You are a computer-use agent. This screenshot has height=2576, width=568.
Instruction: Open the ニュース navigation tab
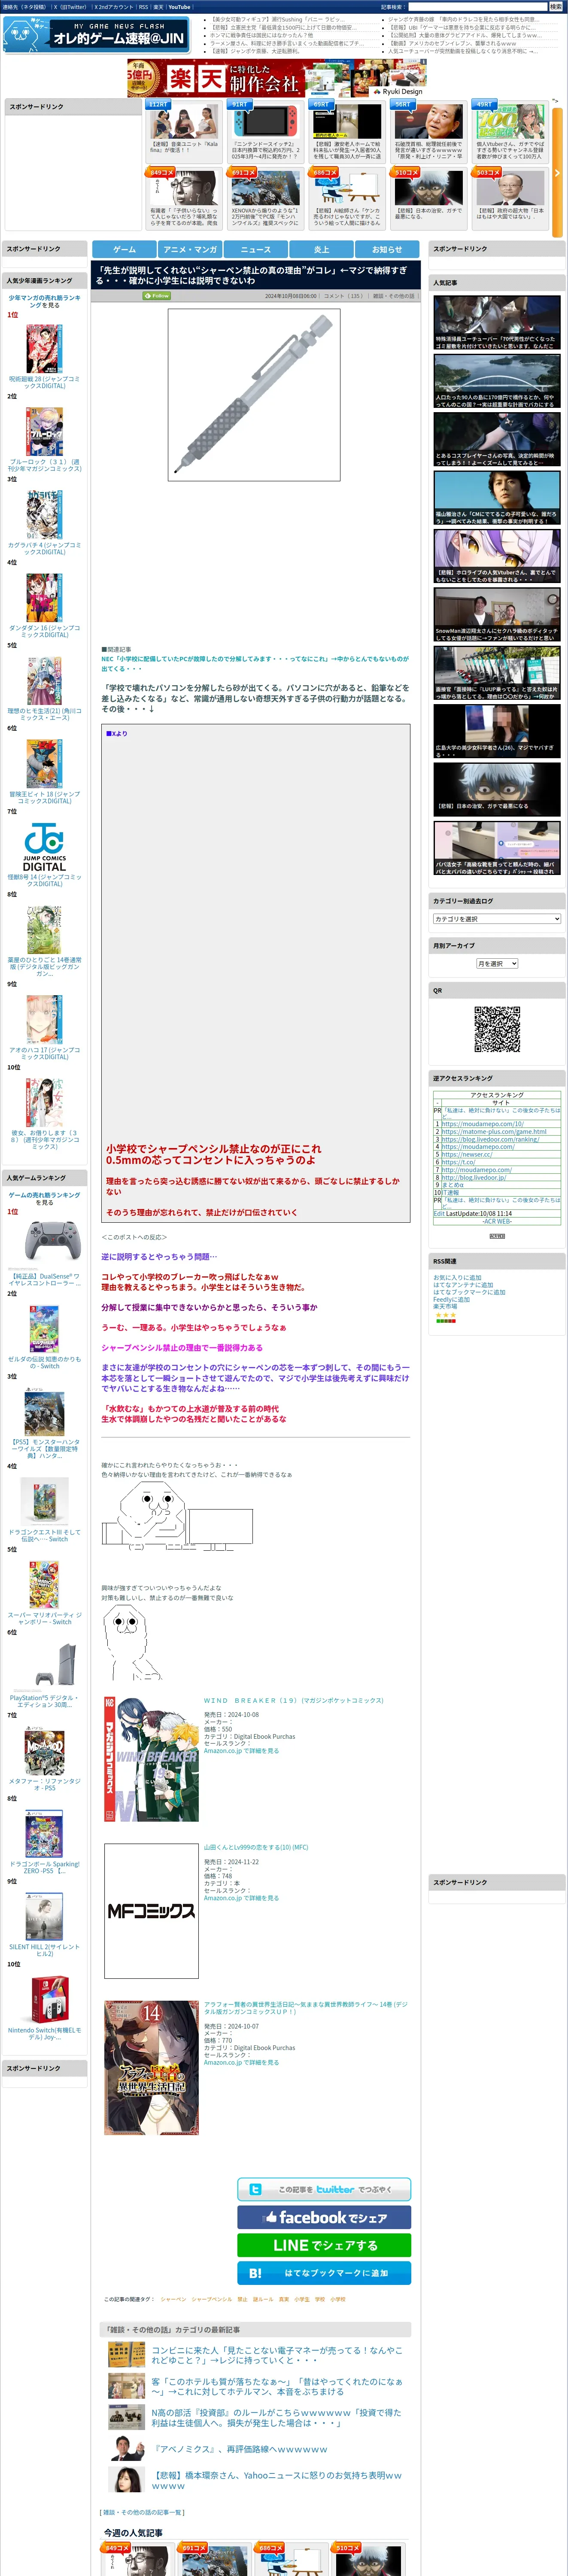click(x=256, y=249)
